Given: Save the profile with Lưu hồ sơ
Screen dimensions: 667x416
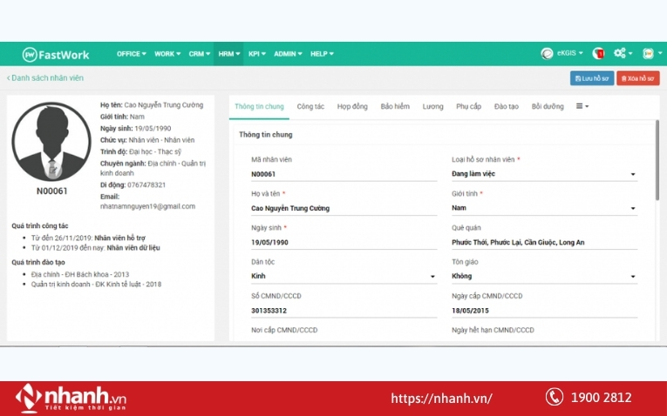Looking at the screenshot, I should 592,78.
